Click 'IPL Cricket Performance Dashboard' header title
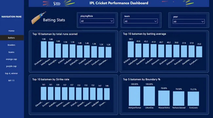The height and width of the screenshot is (118, 213). tap(119, 3)
